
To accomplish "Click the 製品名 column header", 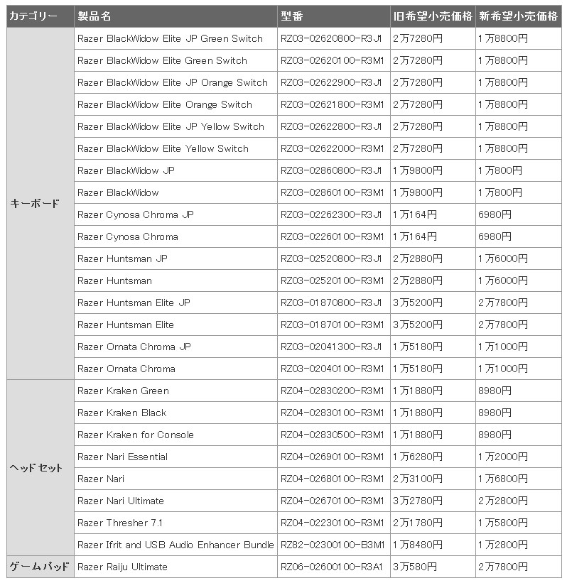I will (175, 16).
